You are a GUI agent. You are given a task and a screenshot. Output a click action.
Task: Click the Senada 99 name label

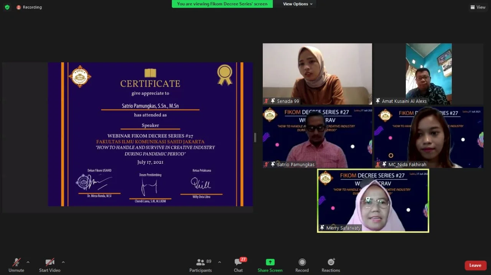[x=288, y=101]
